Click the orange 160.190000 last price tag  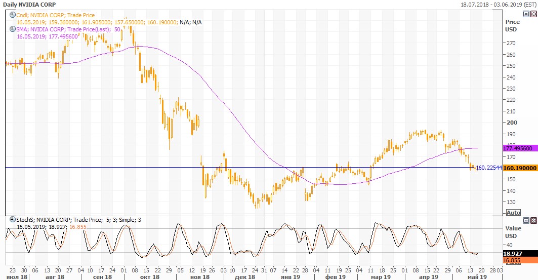point(520,168)
